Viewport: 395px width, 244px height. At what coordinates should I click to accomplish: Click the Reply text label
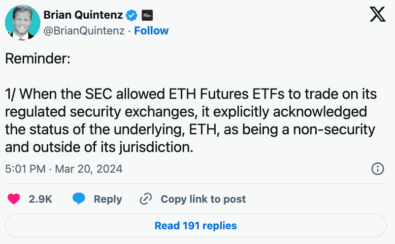108,199
